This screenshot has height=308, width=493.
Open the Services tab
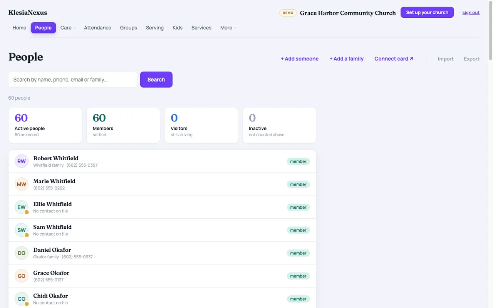click(201, 28)
